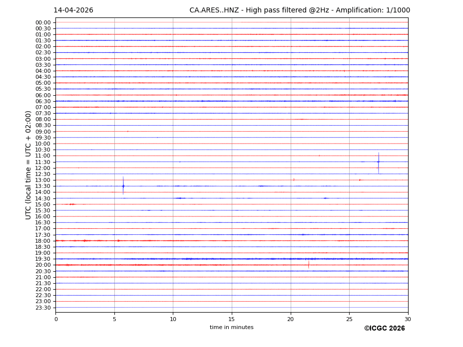Click the date label 14-04-2026
Image resolution: width=463 pixels, height=347 pixels.
(x=73, y=10)
